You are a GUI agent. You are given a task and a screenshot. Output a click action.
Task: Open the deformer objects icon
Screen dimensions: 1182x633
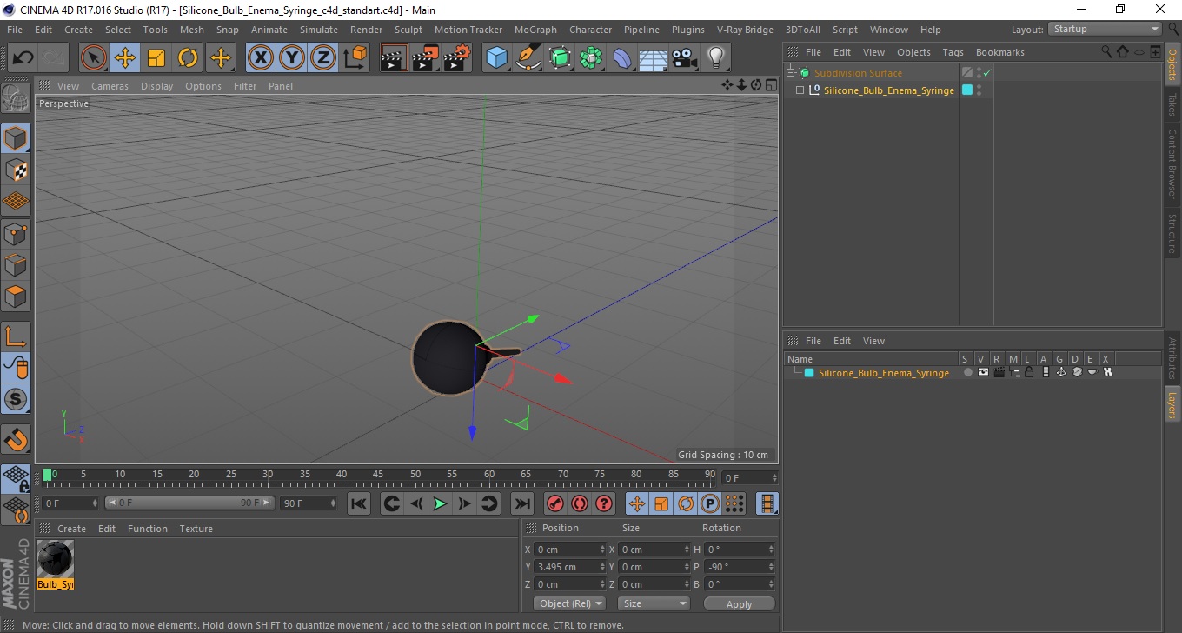point(622,58)
